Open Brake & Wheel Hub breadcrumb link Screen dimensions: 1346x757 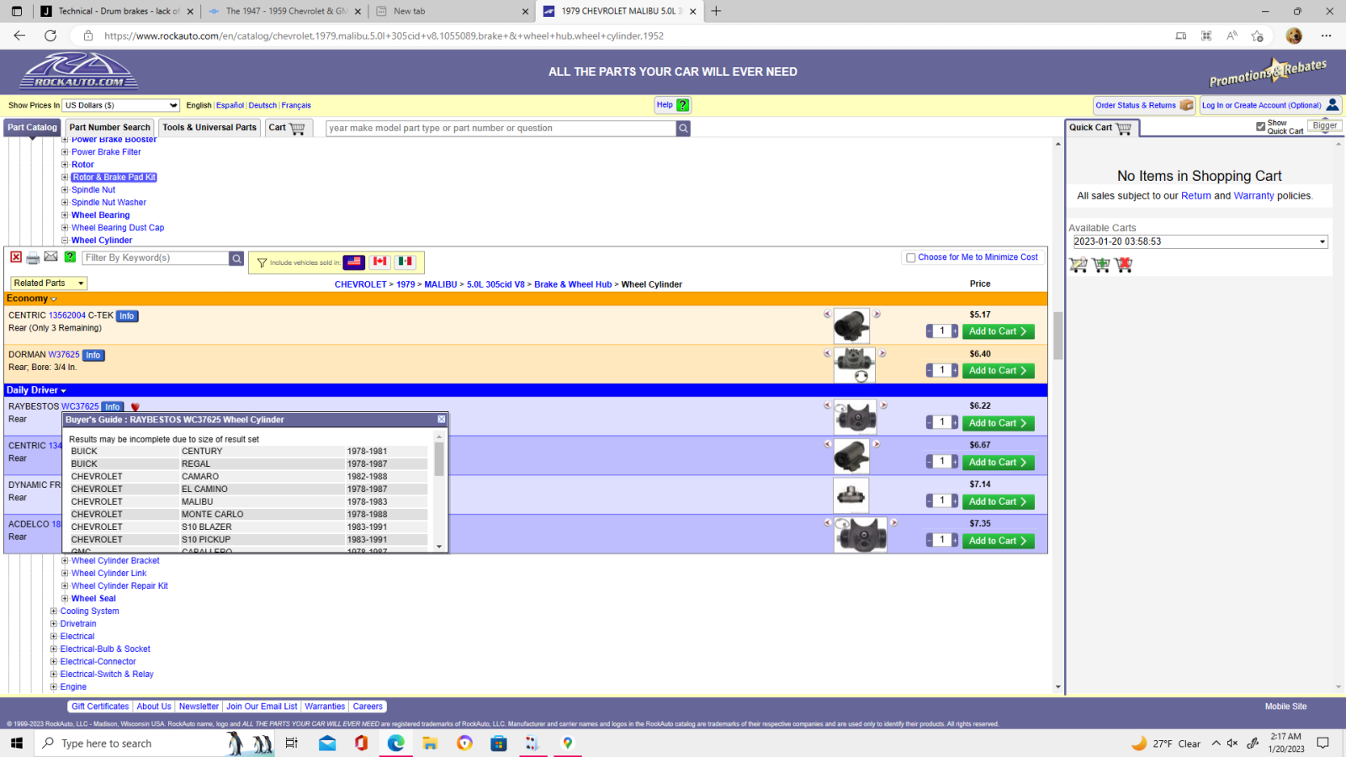point(573,284)
